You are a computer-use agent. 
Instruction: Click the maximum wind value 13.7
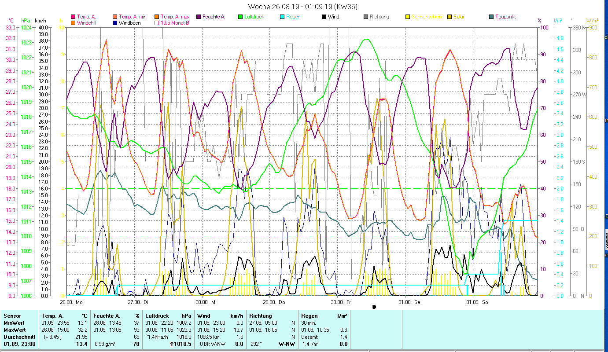(x=238, y=330)
